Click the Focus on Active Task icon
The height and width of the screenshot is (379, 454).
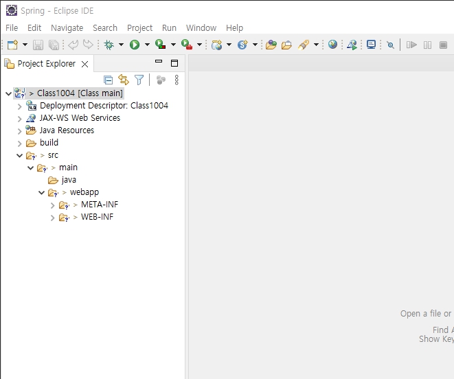click(161, 80)
